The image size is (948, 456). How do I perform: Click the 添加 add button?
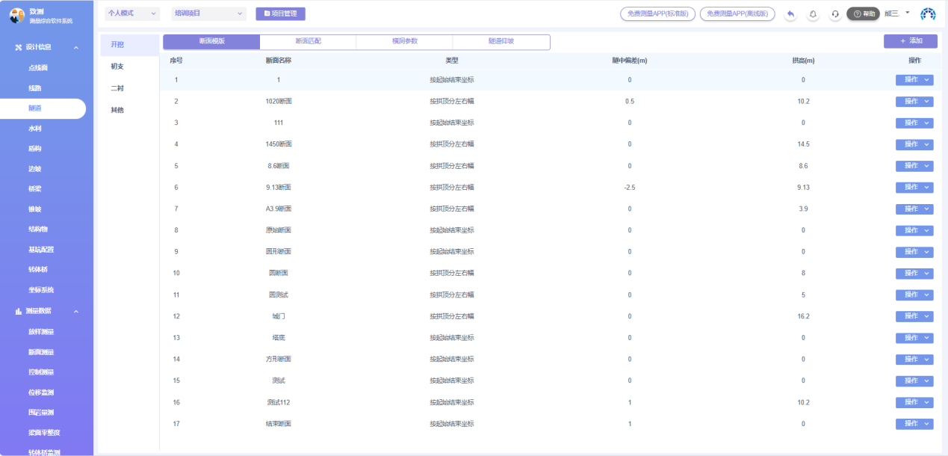pyautogui.click(x=910, y=41)
